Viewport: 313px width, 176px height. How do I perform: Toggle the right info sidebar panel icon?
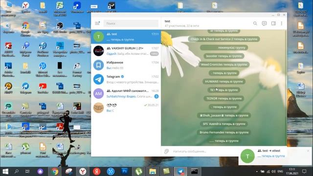pos(273,23)
